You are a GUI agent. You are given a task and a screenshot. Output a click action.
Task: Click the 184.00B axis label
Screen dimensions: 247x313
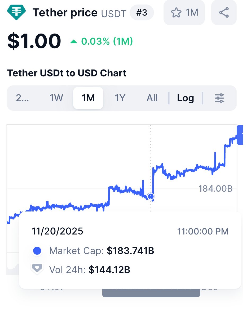click(215, 188)
